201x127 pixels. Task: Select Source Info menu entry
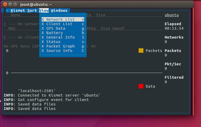pyautogui.click(x=63, y=51)
